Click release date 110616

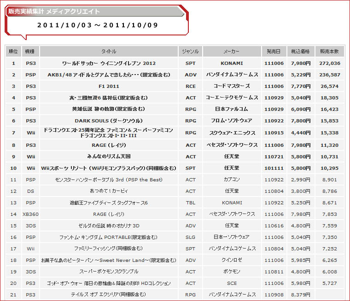(x=274, y=226)
